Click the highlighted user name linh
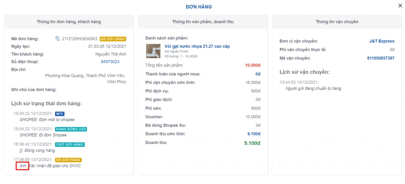This screenshot has width=405, height=184. [23, 165]
